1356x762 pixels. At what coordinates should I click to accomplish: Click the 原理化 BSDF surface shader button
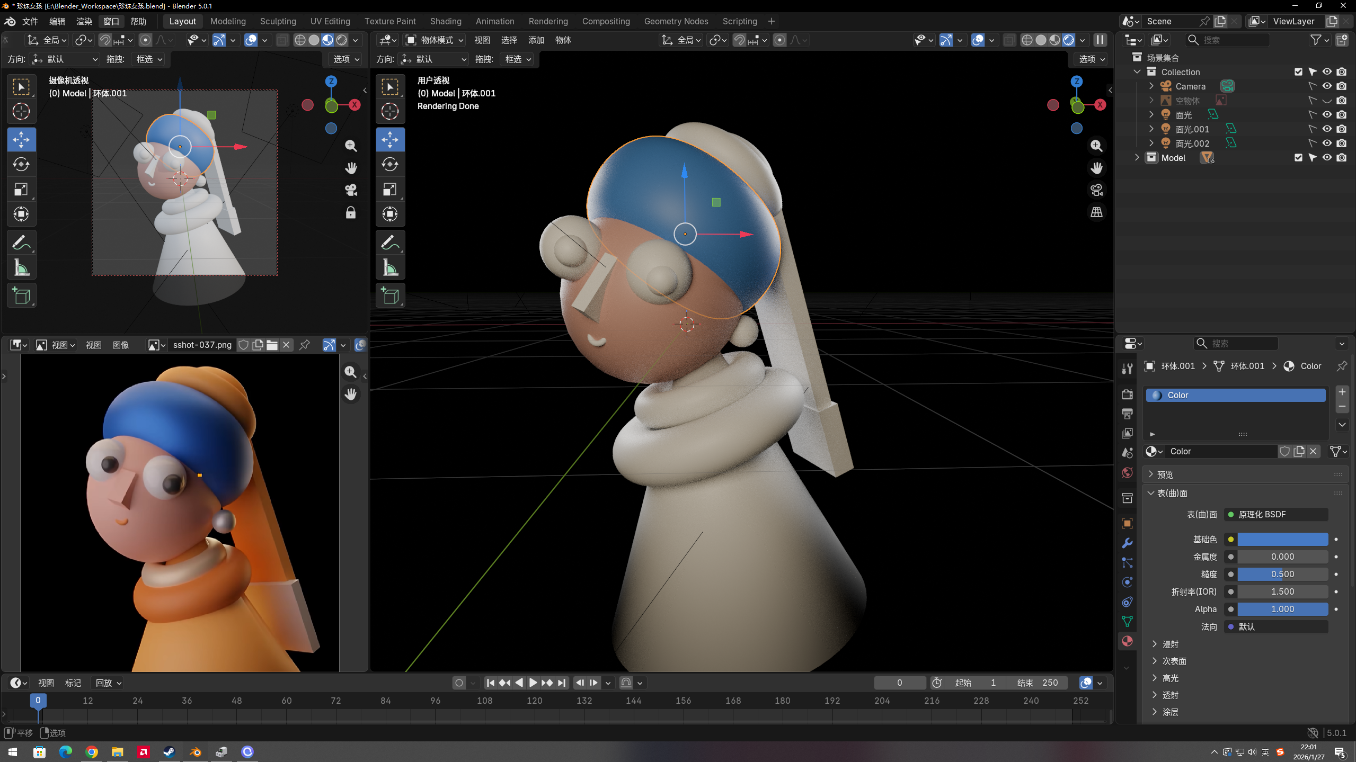[1276, 514]
